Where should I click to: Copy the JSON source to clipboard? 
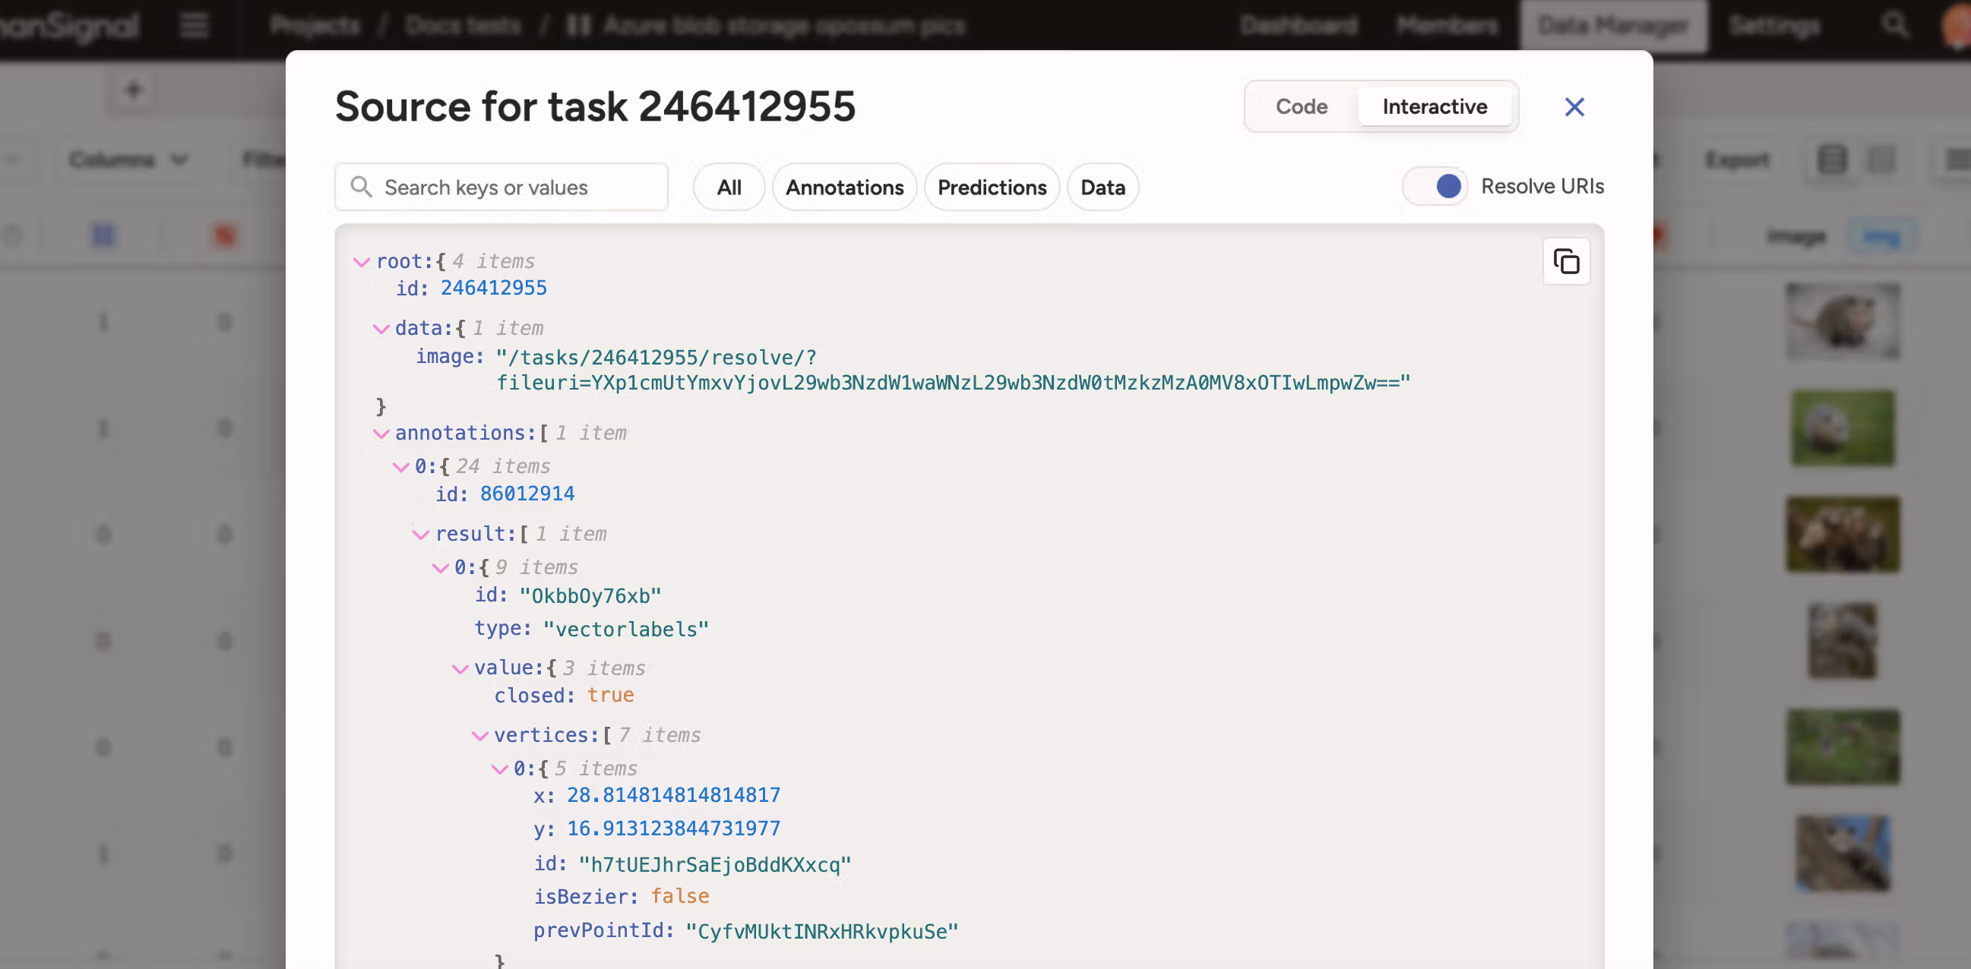[1566, 261]
